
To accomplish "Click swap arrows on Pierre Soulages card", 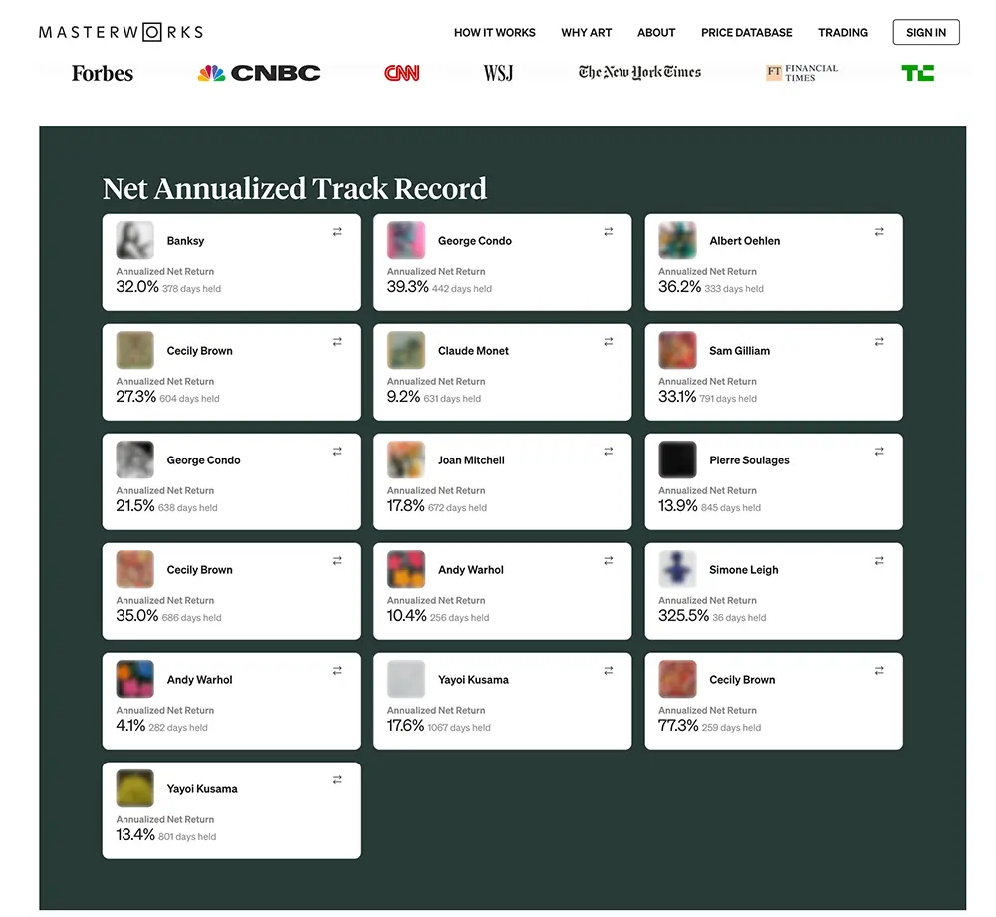I will (x=879, y=452).
